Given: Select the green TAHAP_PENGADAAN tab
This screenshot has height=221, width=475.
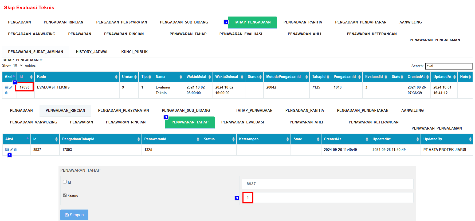Looking at the screenshot, I should 252,22.
